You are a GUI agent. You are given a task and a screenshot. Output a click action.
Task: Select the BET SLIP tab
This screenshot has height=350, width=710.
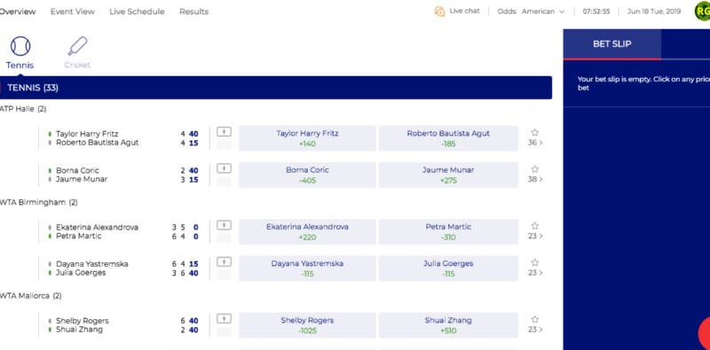[611, 44]
